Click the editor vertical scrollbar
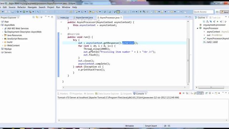 pos(188,61)
